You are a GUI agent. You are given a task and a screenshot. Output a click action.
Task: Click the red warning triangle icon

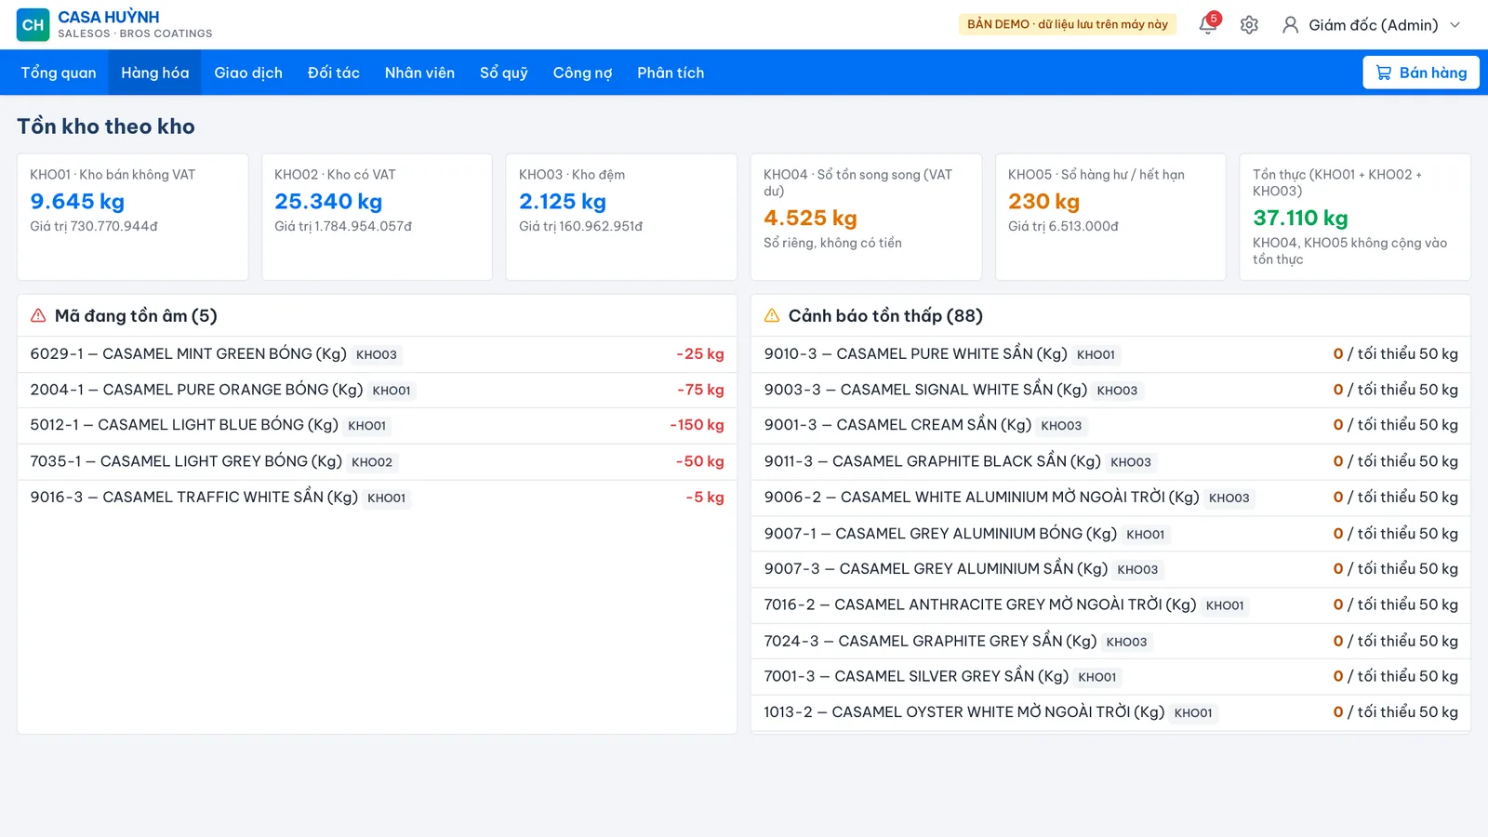[38, 316]
